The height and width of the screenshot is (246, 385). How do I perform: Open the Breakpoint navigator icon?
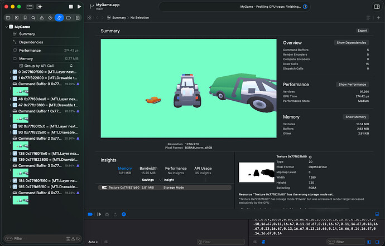tap(68, 18)
